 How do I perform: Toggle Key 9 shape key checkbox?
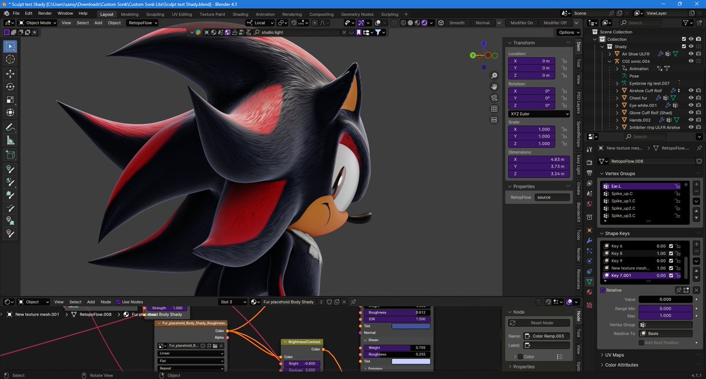(x=671, y=261)
